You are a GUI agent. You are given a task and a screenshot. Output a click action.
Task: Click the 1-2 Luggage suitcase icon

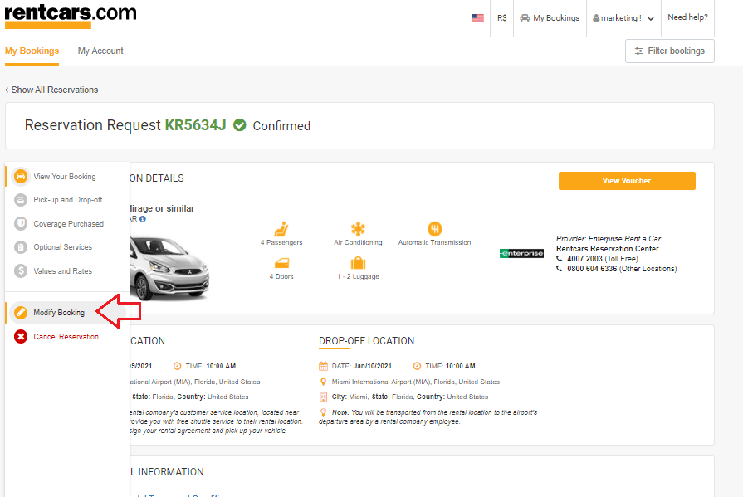point(359,261)
